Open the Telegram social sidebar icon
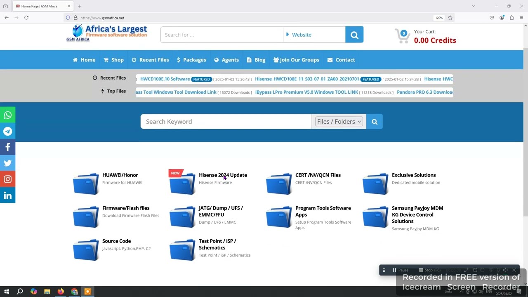The image size is (528, 297). 7,131
